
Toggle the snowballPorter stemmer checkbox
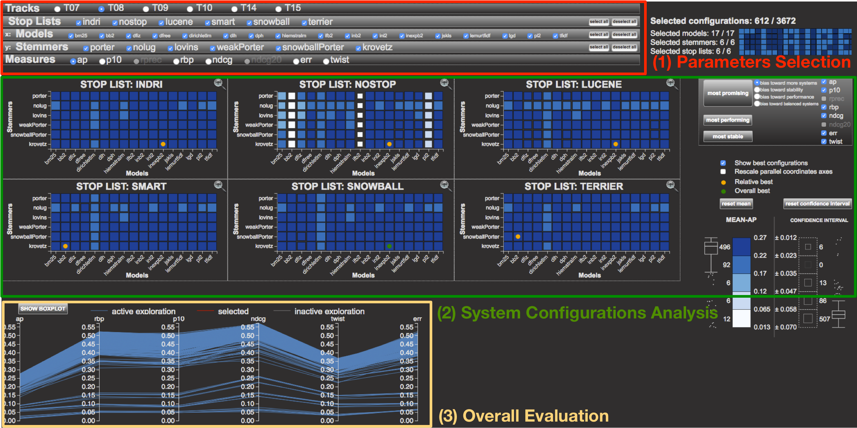tap(278, 48)
